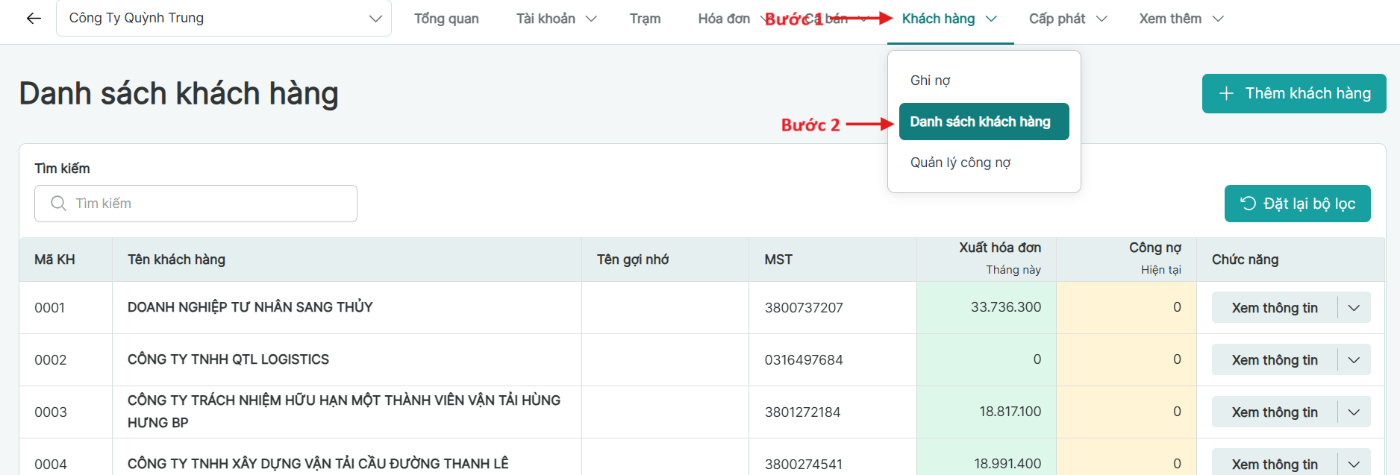Go to the Tổng quan tab
This screenshot has width=1400, height=475.
coord(446,19)
